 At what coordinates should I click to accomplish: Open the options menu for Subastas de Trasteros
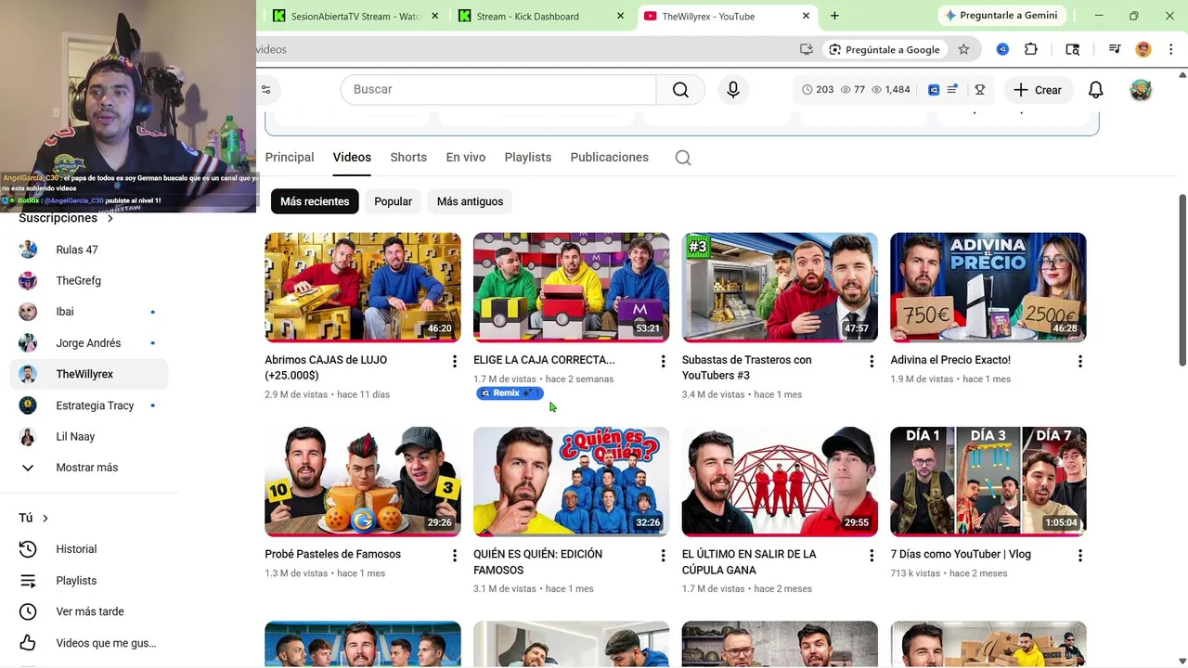tap(871, 361)
